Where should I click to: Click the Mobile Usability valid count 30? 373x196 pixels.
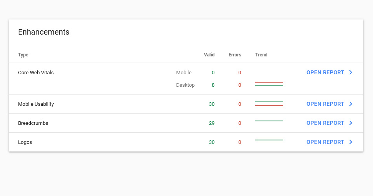(x=212, y=104)
